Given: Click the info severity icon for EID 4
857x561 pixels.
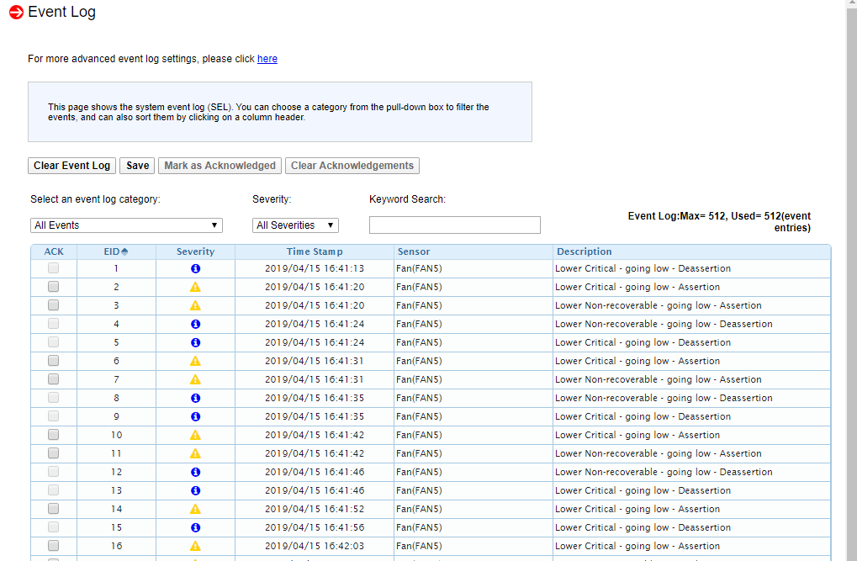Looking at the screenshot, I should point(195,325).
